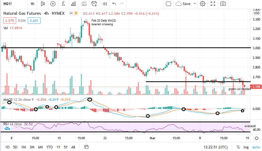The image size is (262, 151).
Task: Expand the Save dropdown arrow
Action: [195, 4]
